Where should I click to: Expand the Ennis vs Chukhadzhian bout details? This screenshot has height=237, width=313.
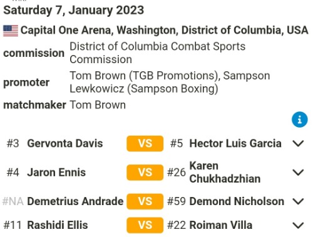tap(298, 173)
